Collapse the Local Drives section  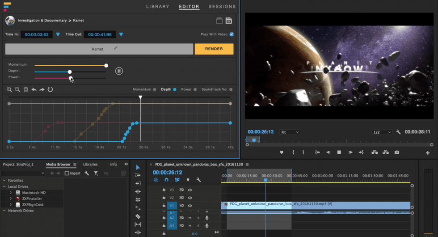coord(4,186)
